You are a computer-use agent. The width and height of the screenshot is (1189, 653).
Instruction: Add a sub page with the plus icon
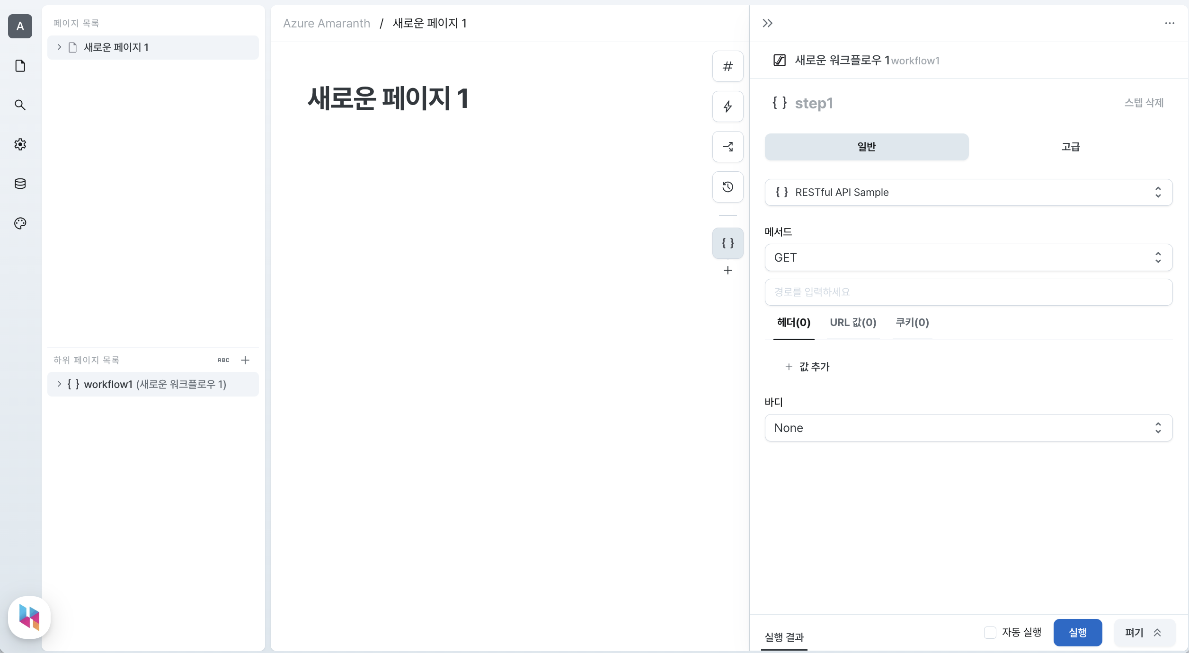pos(245,360)
